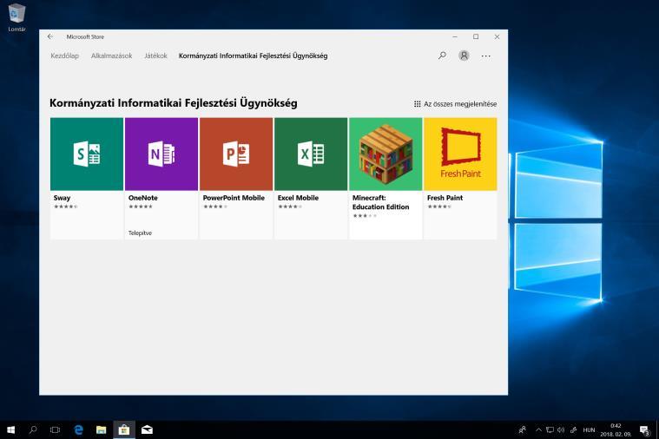Click the PowerPoint Mobile title text
Viewport: 659px width, 439px height.
[x=234, y=198]
